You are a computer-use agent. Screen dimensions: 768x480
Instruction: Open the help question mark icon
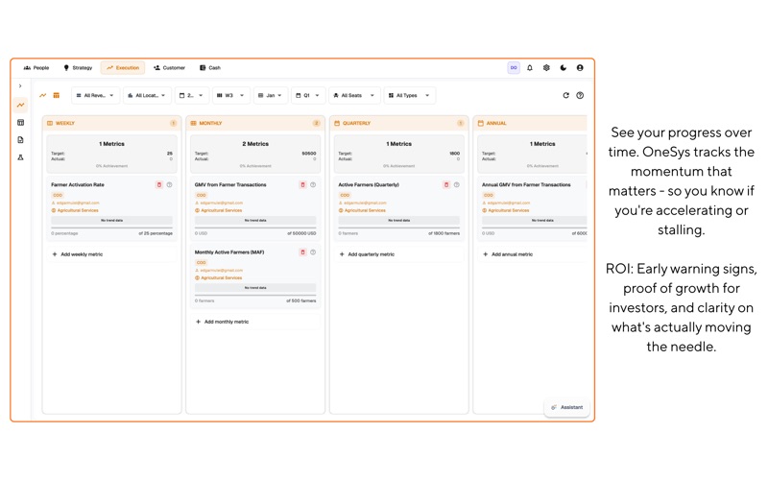tap(580, 95)
